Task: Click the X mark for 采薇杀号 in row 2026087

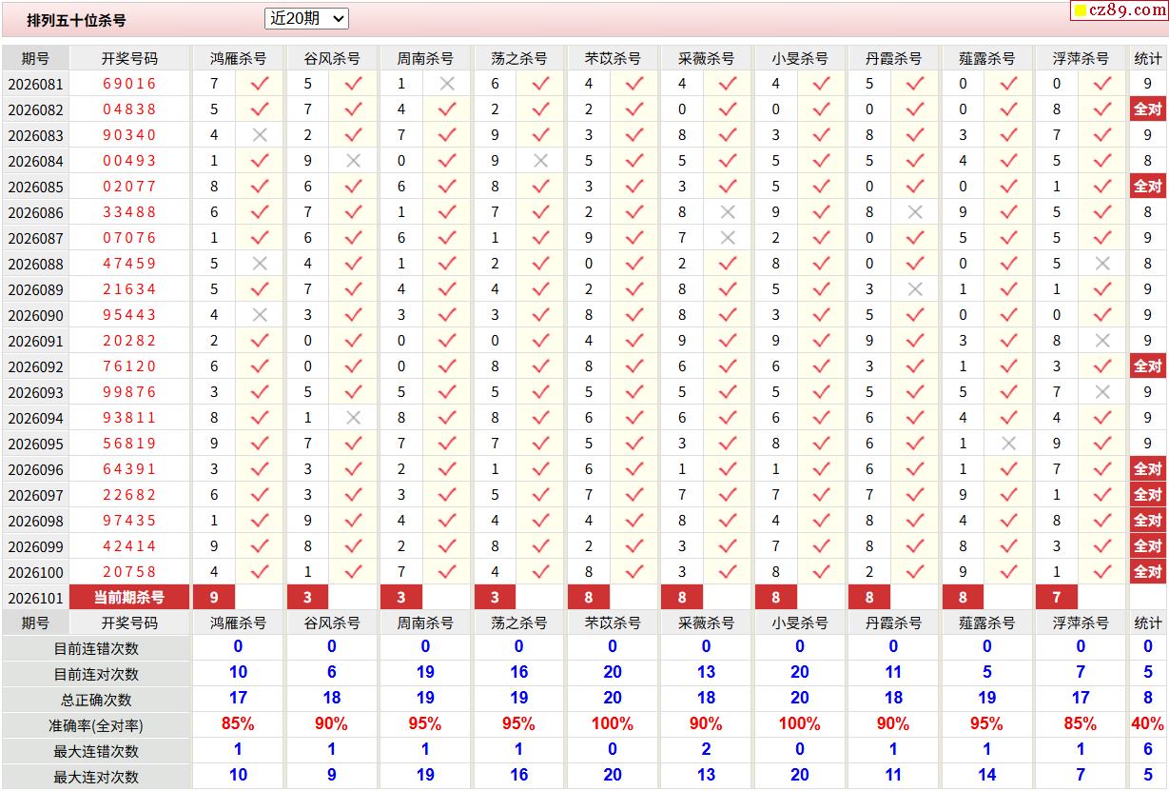Action: tap(728, 238)
